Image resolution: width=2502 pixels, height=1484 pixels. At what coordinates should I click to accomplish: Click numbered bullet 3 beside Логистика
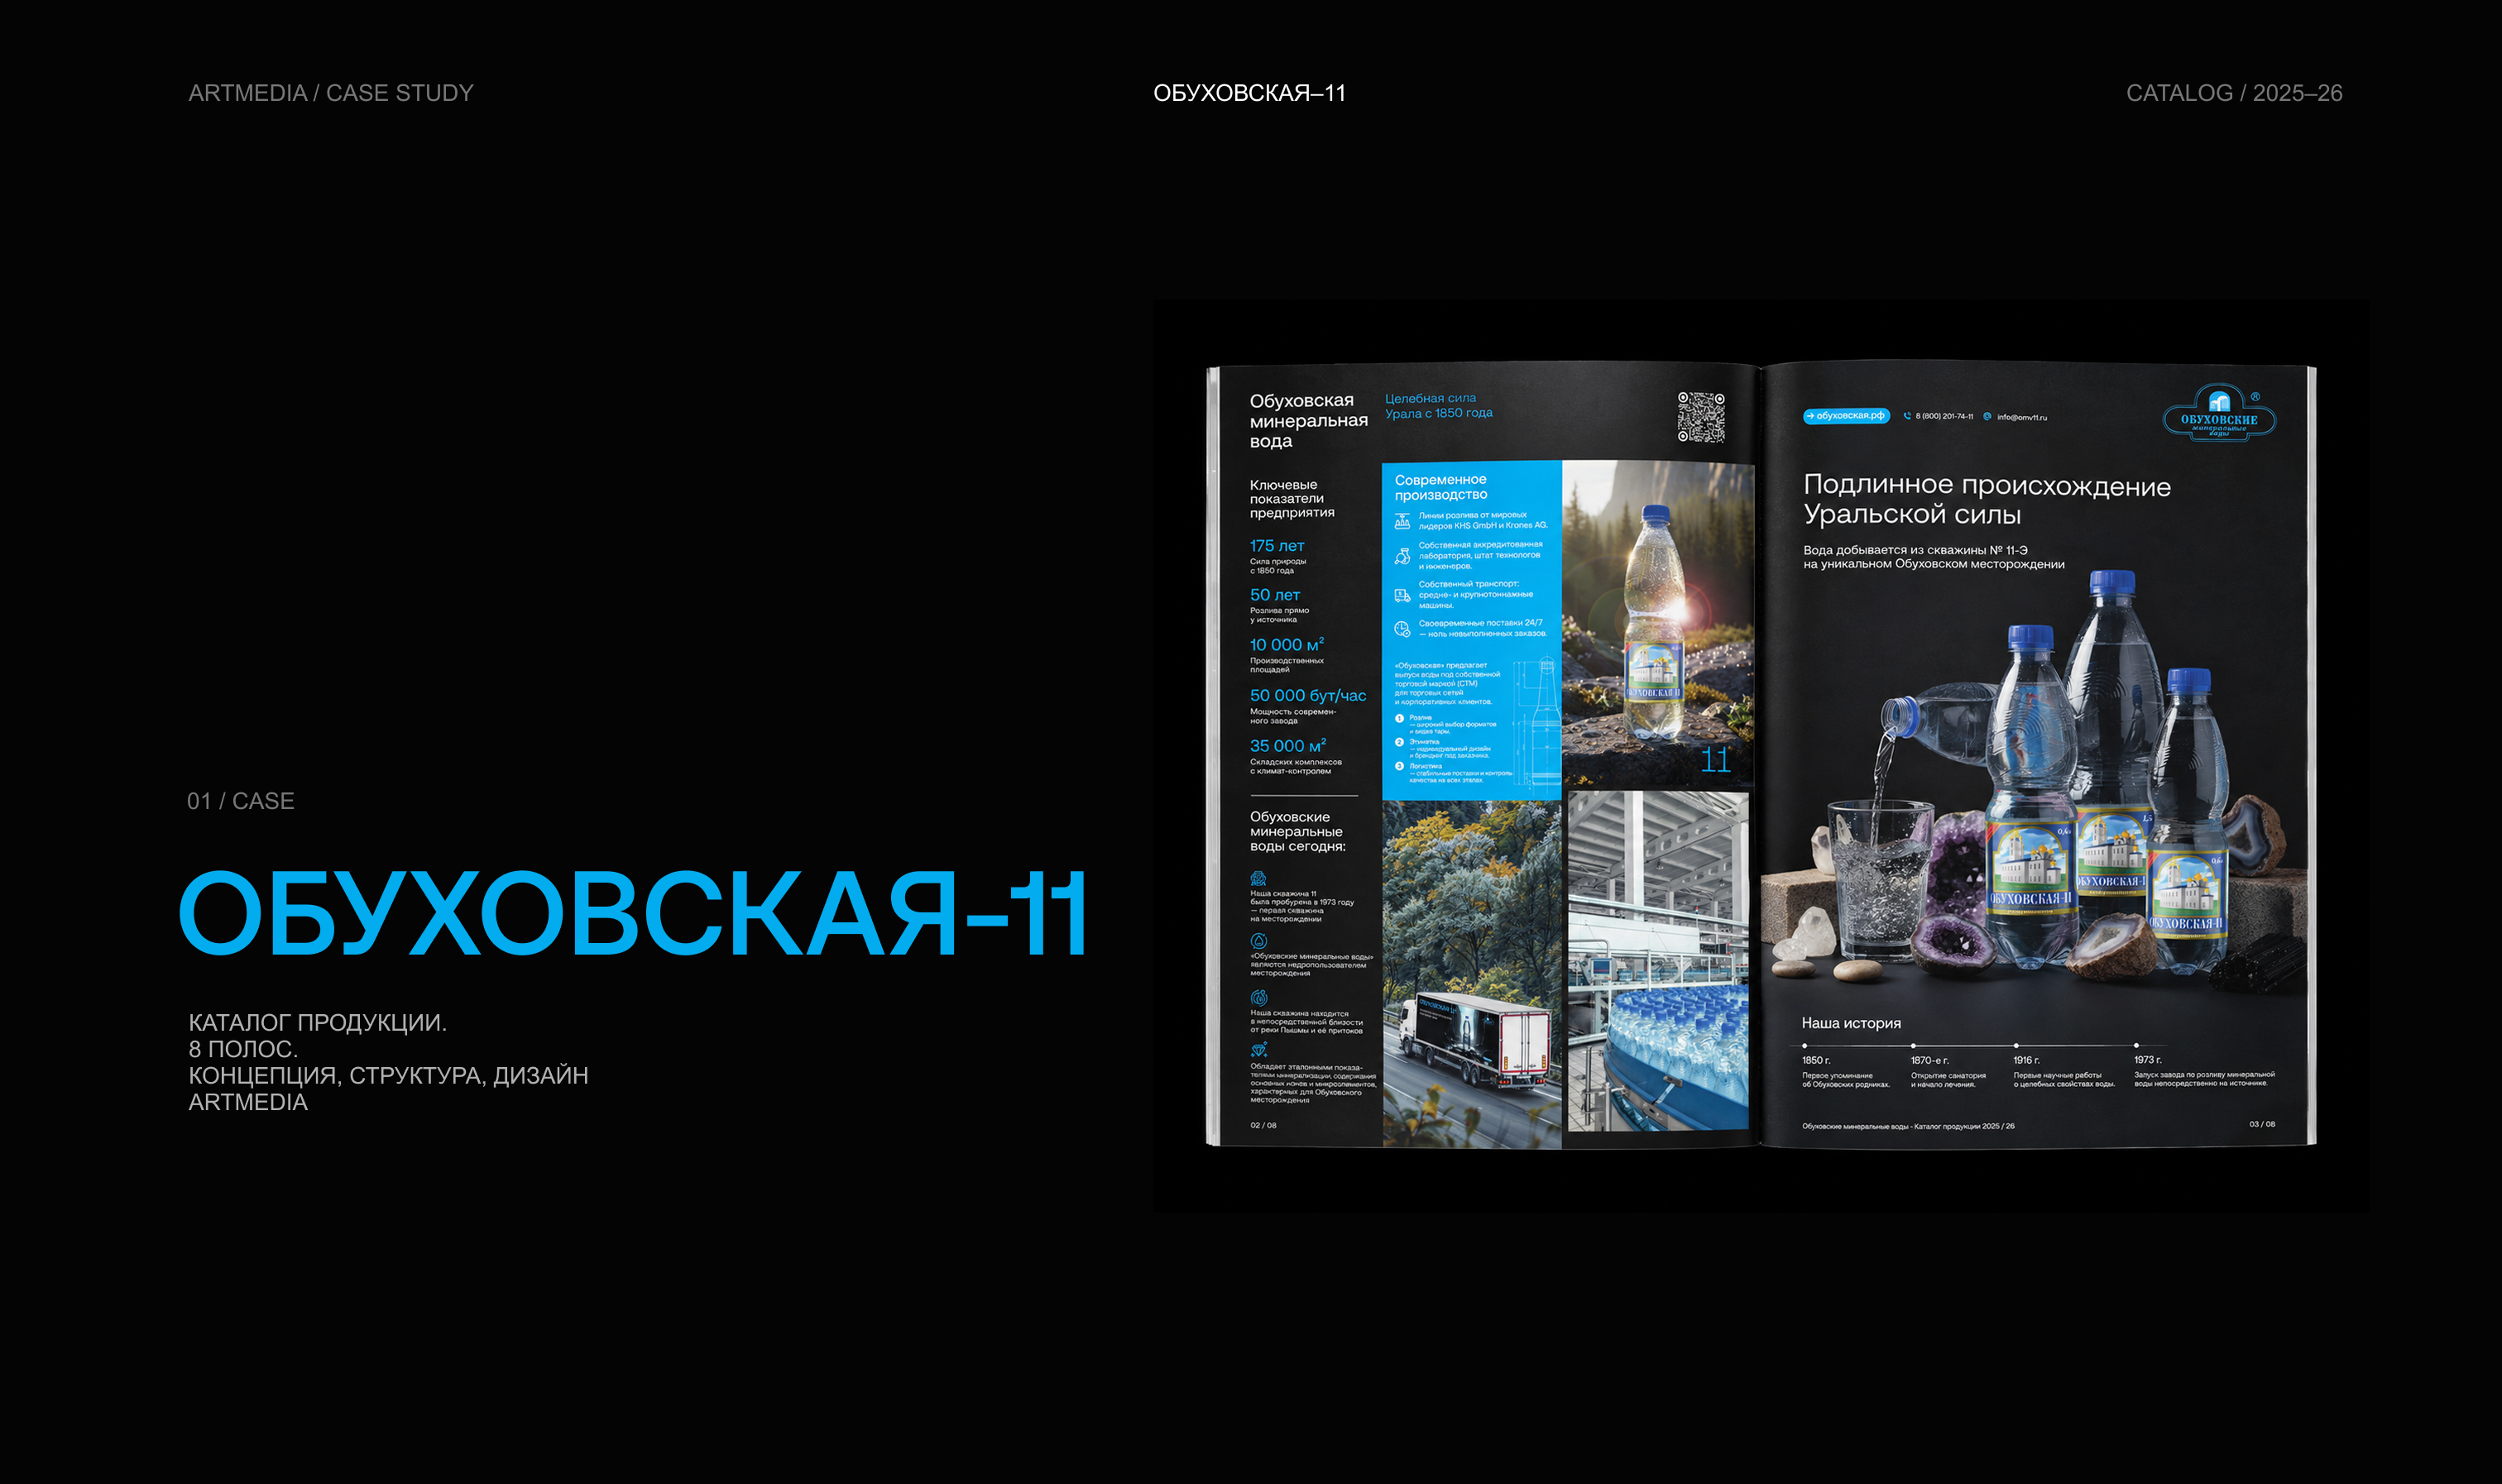(1399, 766)
